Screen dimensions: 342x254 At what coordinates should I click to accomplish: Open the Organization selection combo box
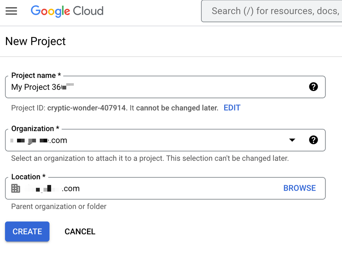tap(148, 140)
